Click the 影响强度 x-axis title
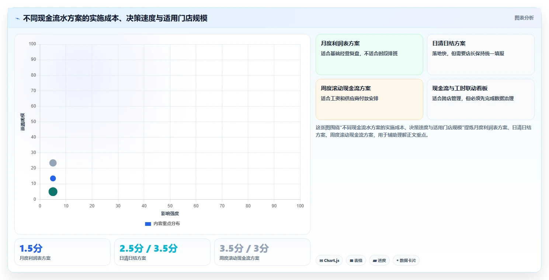 coord(170,214)
